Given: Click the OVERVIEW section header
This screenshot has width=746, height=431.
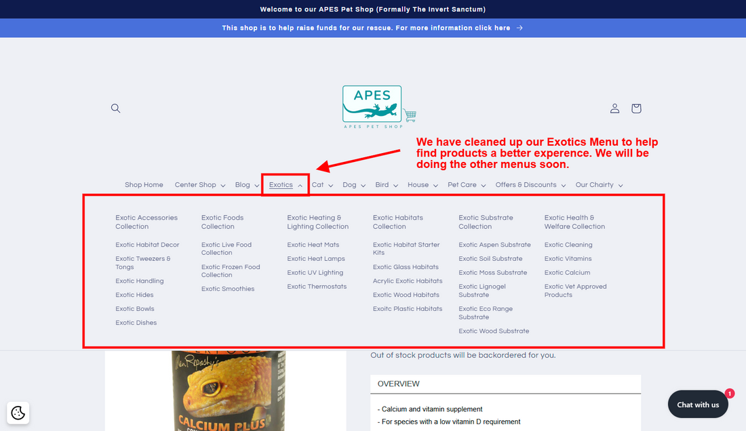Looking at the screenshot, I should click(506, 384).
